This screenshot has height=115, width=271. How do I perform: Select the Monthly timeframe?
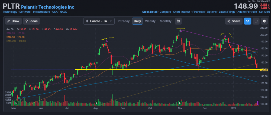tap(165, 21)
